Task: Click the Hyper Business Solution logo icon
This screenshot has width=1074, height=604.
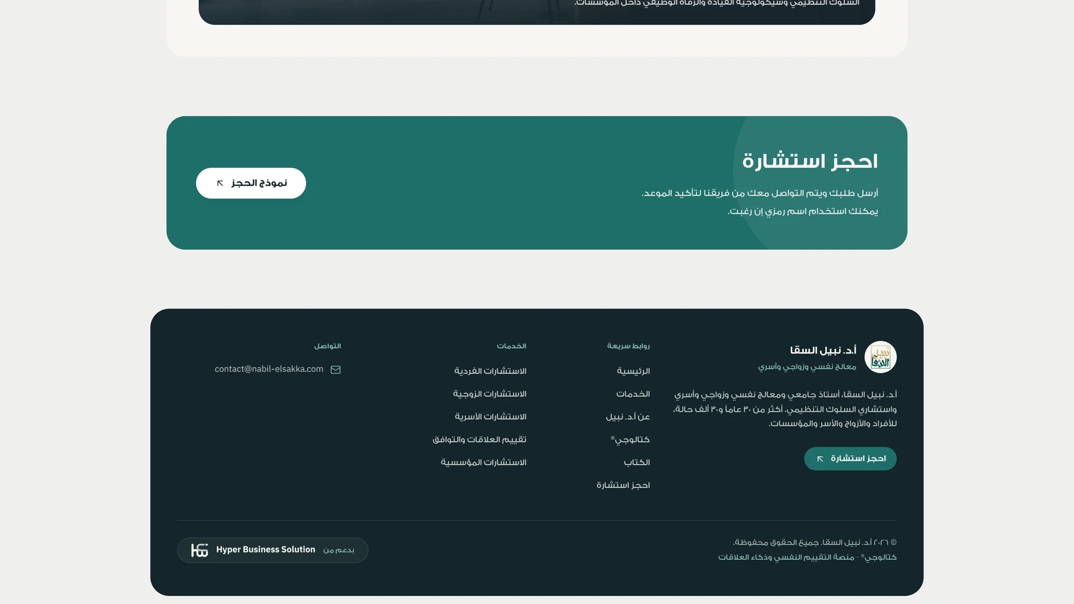Action: [199, 550]
